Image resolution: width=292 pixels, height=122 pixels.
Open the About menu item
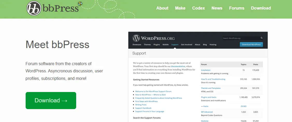[x=162, y=8]
